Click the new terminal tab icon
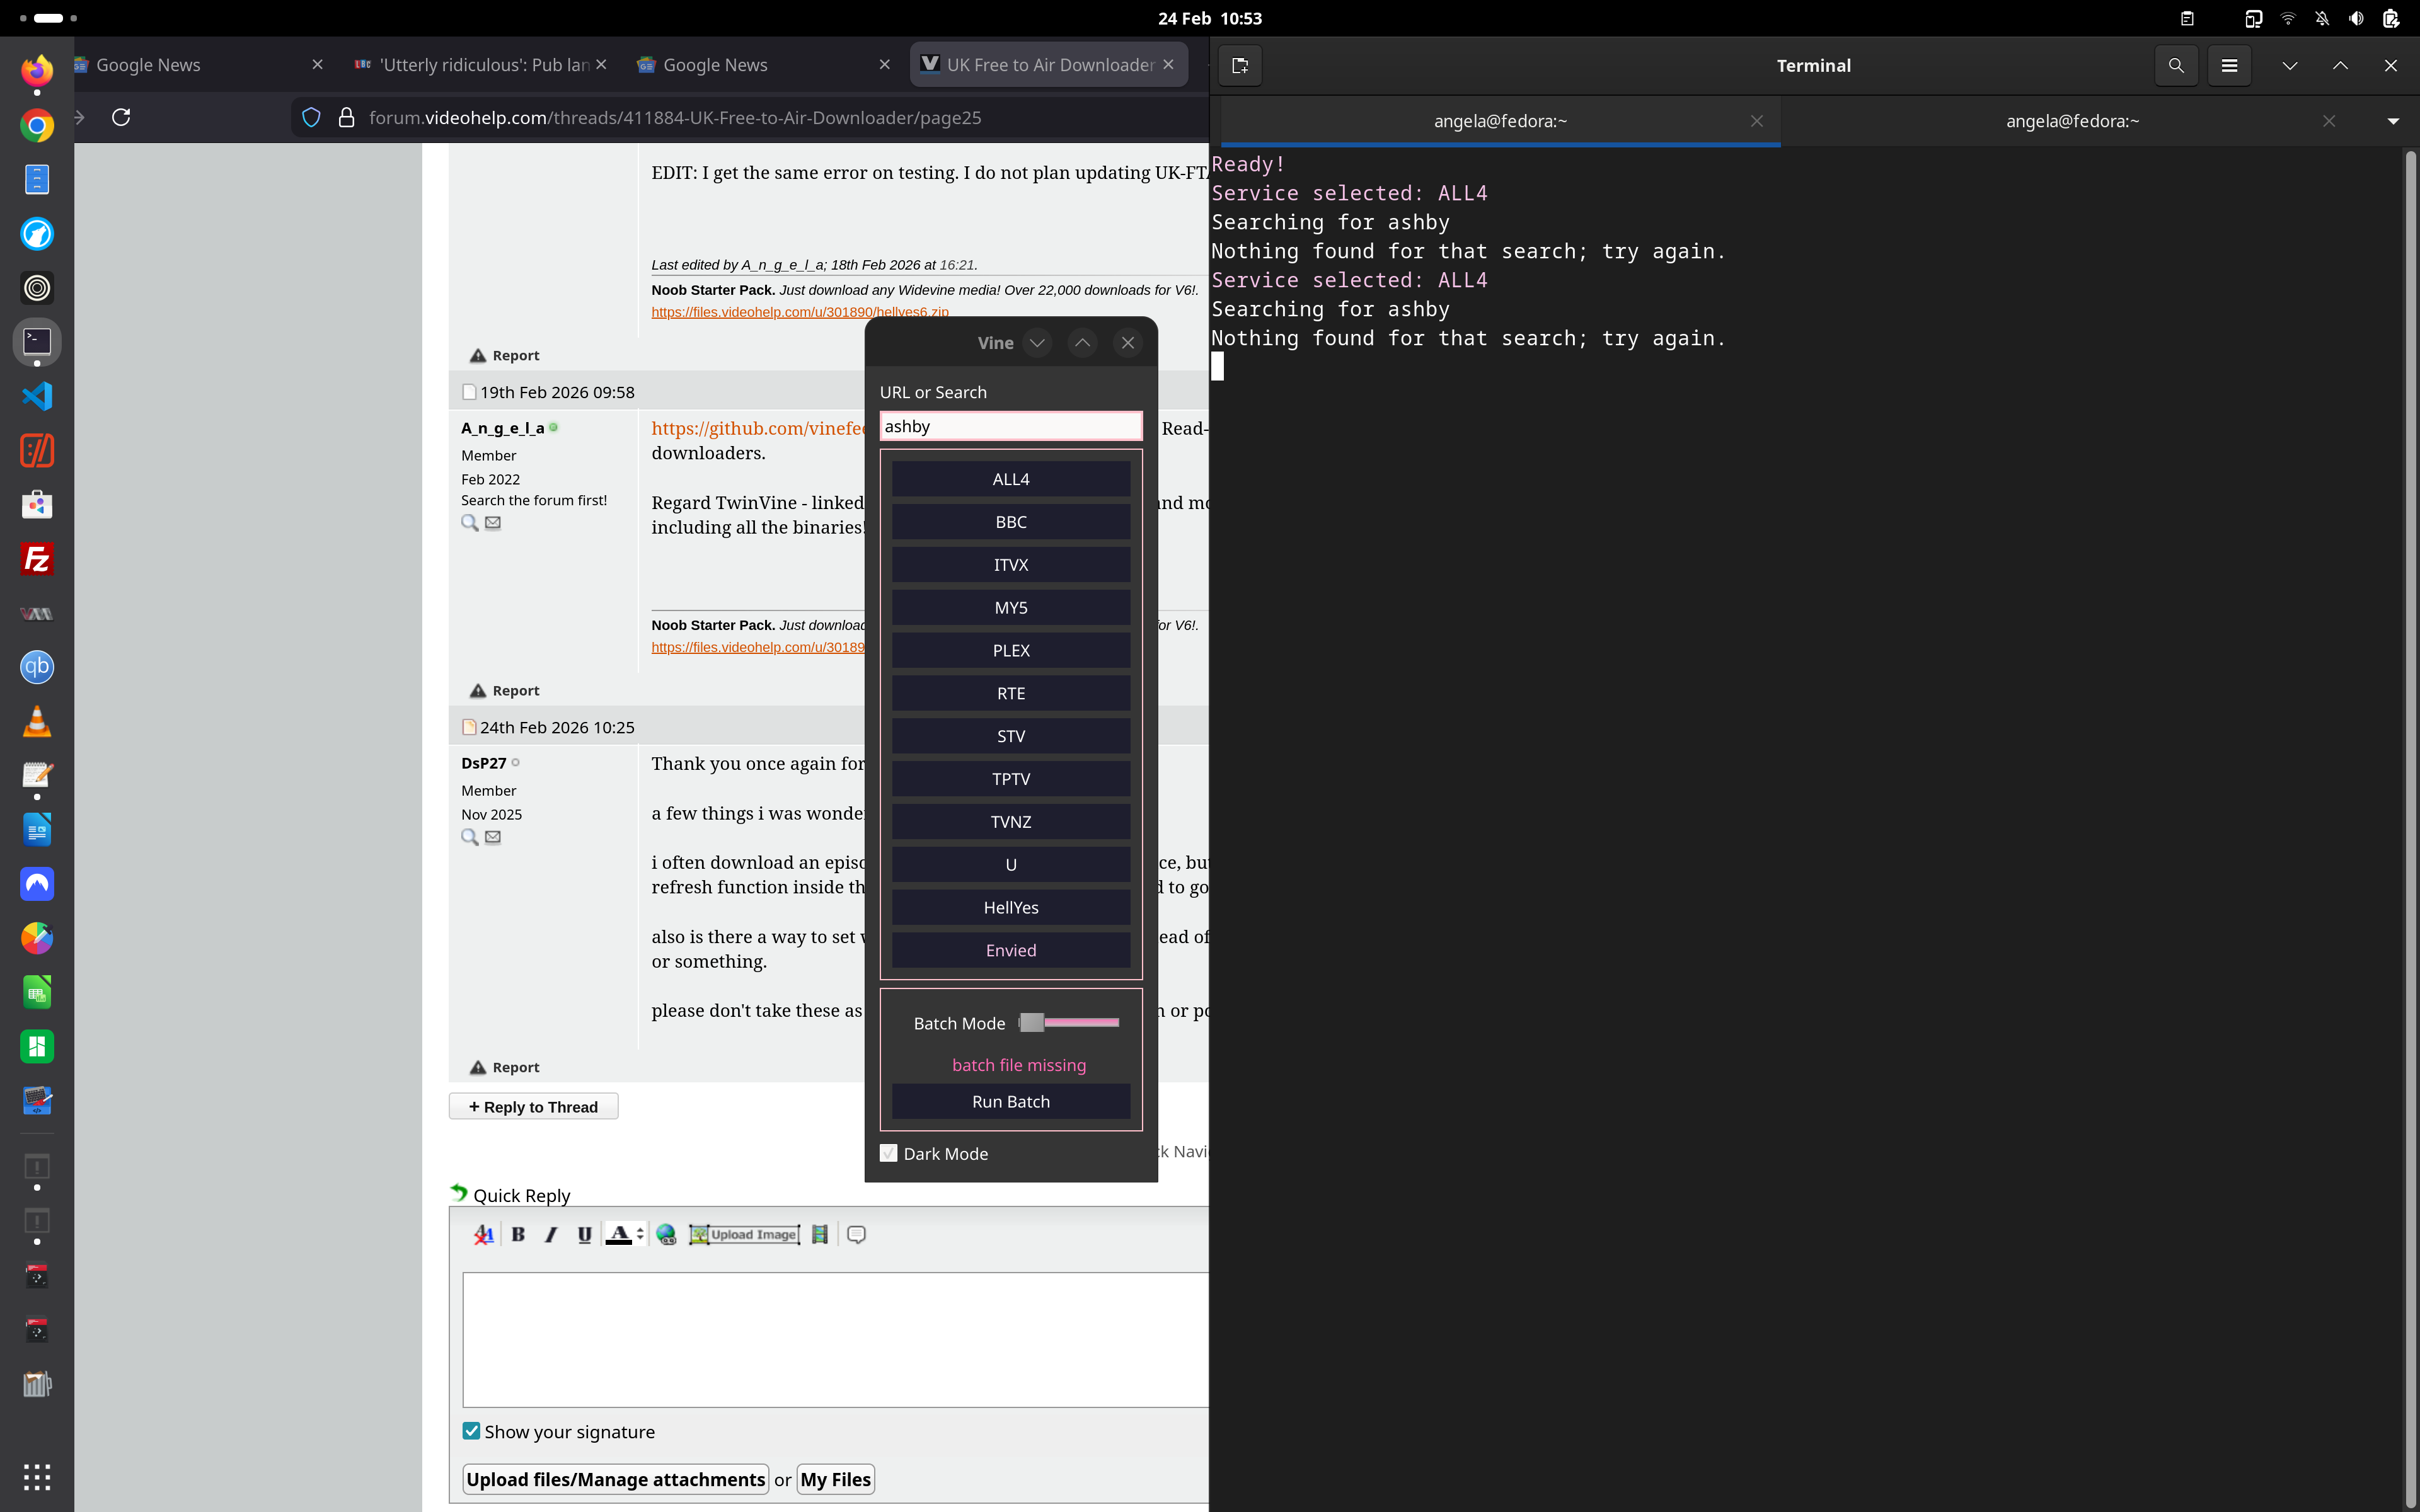2420x1512 pixels. click(1240, 65)
